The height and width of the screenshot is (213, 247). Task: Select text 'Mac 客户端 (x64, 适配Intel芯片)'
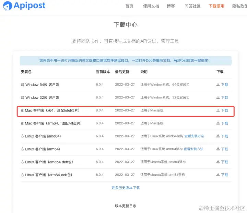tap(52, 110)
